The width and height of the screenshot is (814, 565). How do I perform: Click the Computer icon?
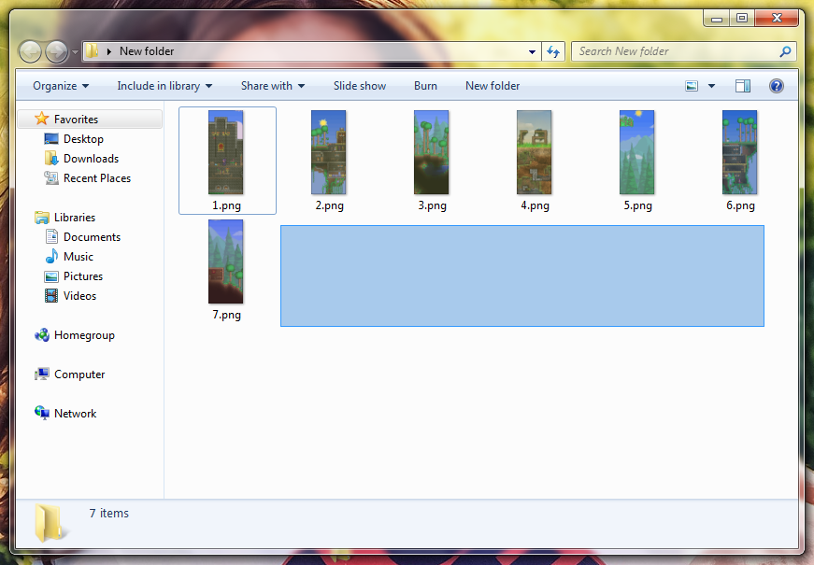(42, 374)
